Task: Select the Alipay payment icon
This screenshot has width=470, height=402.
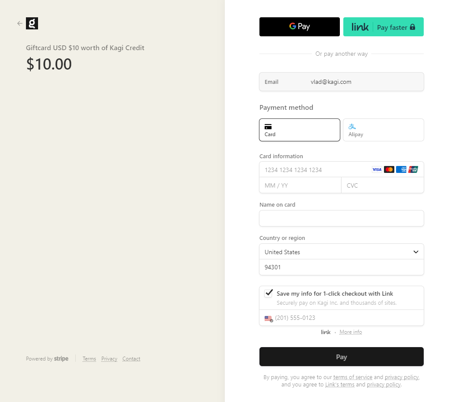Action: (x=352, y=126)
